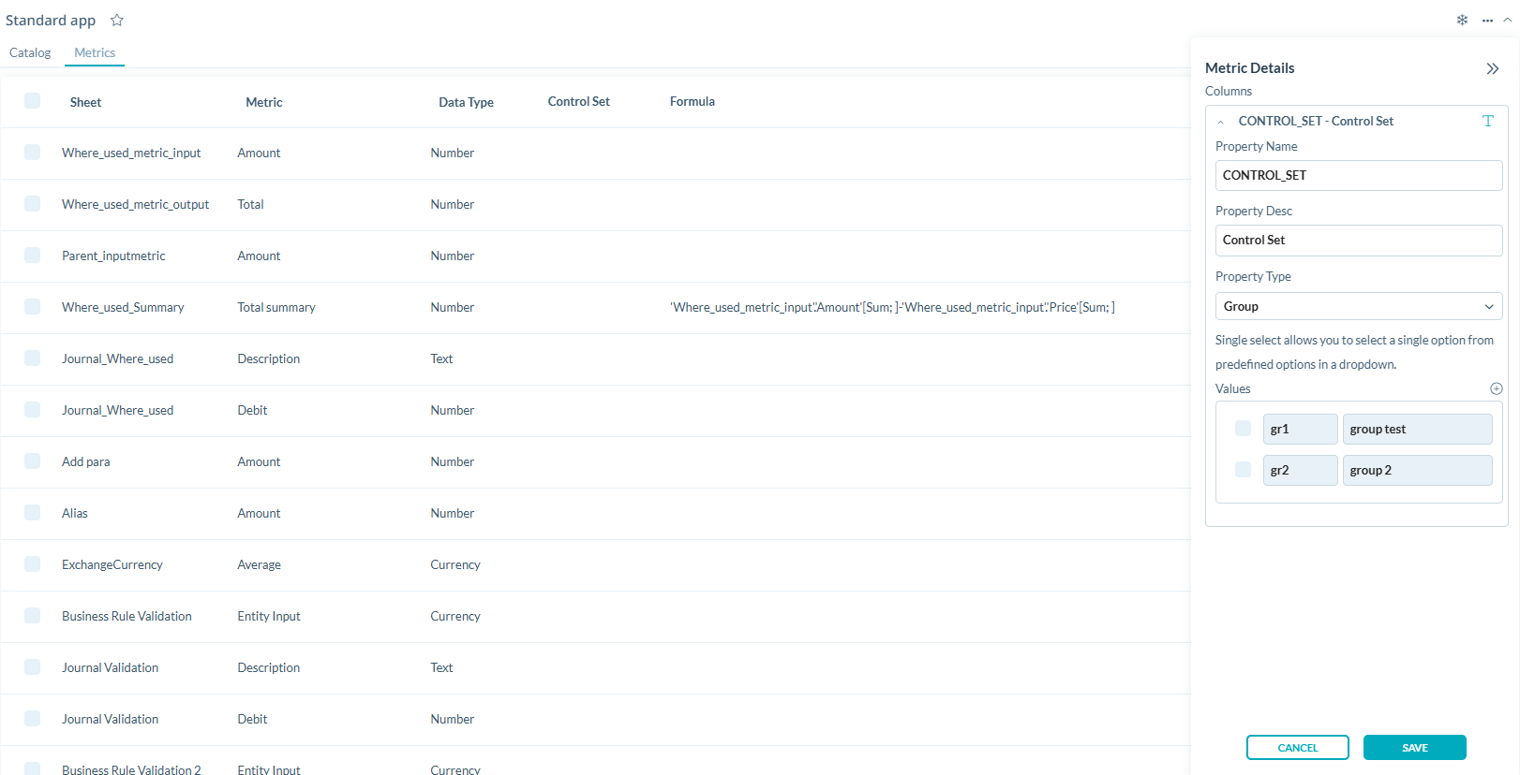Edit the Property Desc field
This screenshot has width=1520, height=775.
(x=1358, y=241)
